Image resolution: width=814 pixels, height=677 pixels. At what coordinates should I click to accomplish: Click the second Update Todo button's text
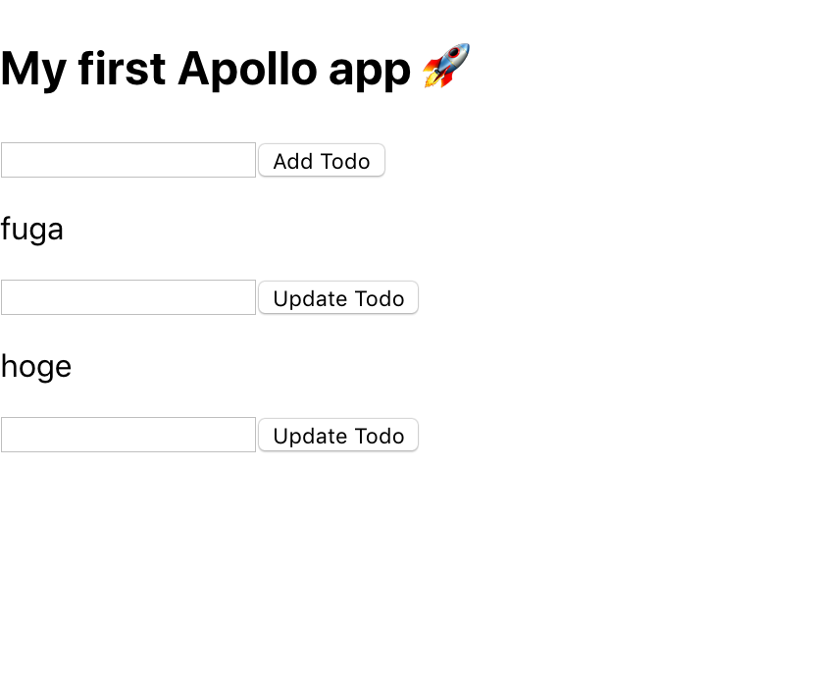tap(337, 435)
